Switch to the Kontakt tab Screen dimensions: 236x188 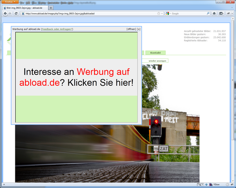click(155, 53)
